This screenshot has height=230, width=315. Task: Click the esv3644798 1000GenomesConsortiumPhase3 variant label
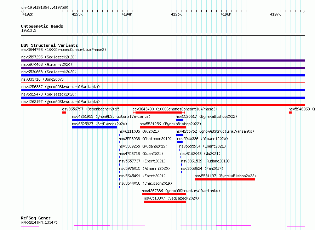[64, 50]
